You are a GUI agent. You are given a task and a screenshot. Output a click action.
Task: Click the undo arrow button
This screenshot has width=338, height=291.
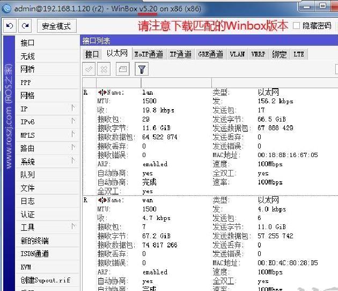(x=10, y=26)
